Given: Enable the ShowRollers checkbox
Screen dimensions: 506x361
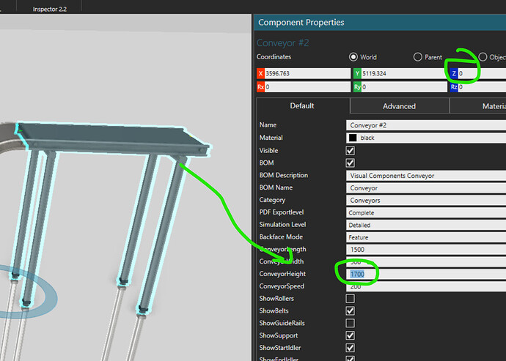Looking at the screenshot, I should click(x=351, y=299).
